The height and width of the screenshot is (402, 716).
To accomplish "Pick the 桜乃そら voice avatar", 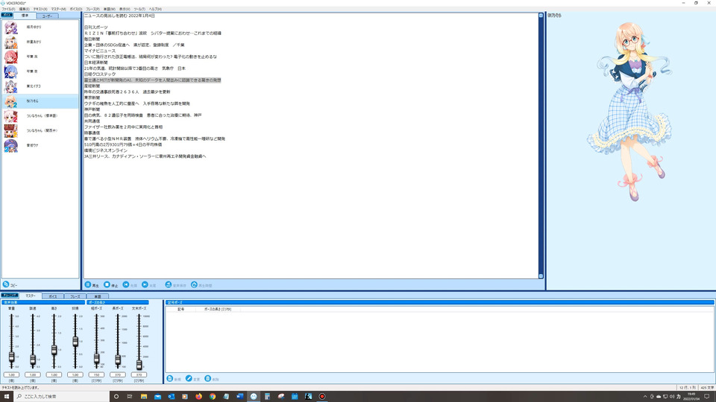I will [x=10, y=101].
